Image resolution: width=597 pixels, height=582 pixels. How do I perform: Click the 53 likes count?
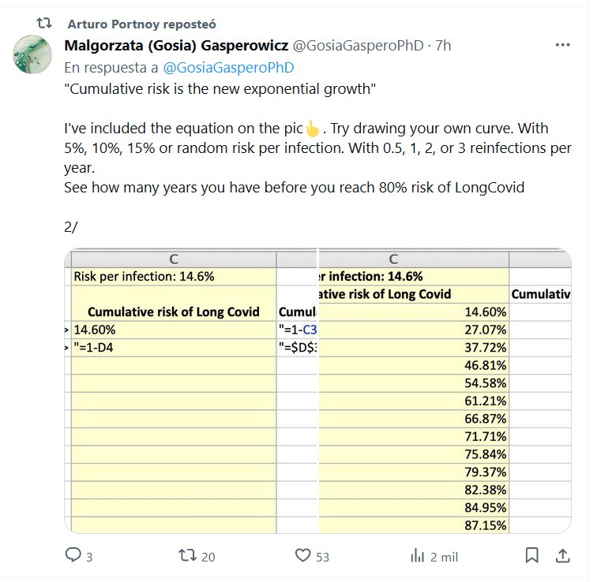point(322,557)
